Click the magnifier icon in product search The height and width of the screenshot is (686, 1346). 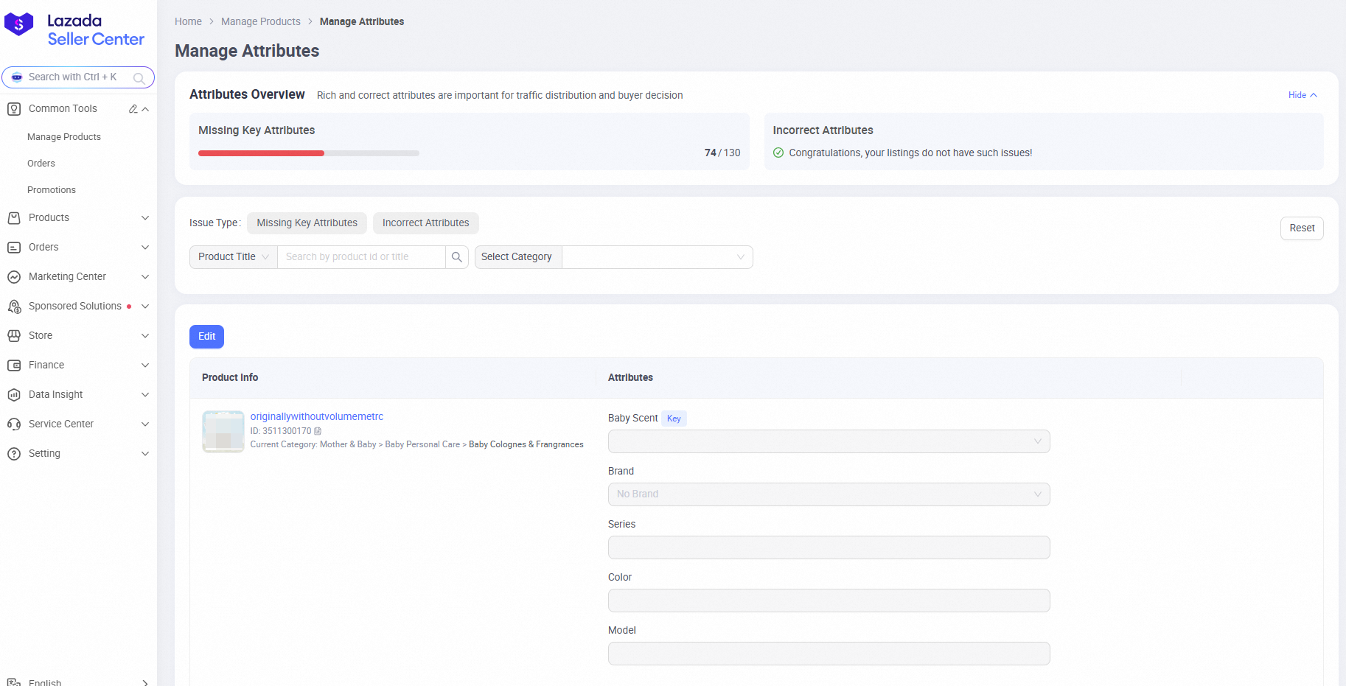pos(457,257)
